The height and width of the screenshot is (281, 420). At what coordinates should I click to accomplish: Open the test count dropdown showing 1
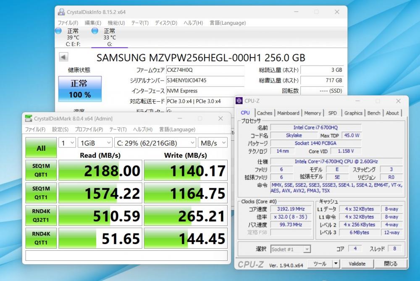point(67,143)
